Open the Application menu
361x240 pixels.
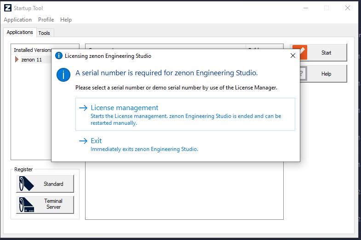[x=18, y=20]
